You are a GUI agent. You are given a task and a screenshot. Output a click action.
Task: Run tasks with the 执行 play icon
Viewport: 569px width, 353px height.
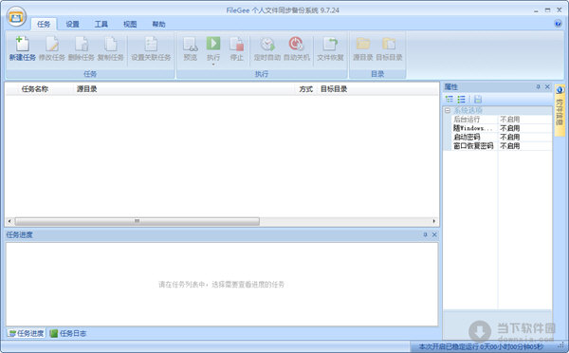pos(213,44)
